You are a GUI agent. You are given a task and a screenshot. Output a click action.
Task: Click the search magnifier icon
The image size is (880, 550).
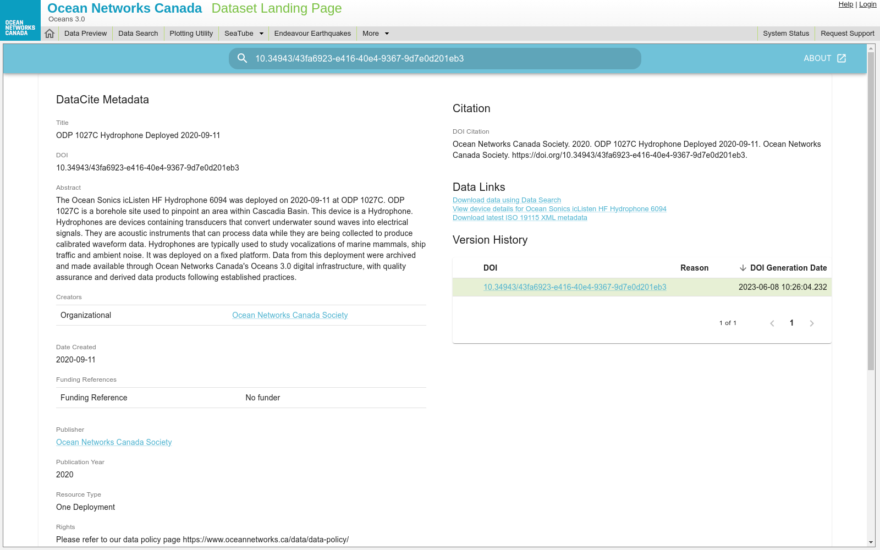click(x=242, y=58)
